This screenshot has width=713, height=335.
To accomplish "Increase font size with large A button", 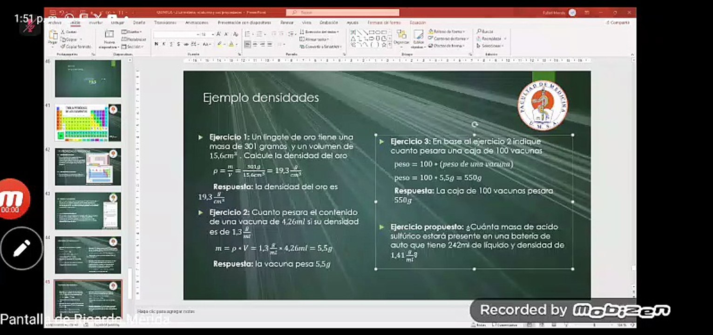I will [x=219, y=34].
